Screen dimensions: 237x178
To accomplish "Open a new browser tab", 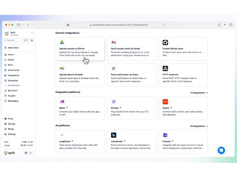I will [x=225, y=25].
